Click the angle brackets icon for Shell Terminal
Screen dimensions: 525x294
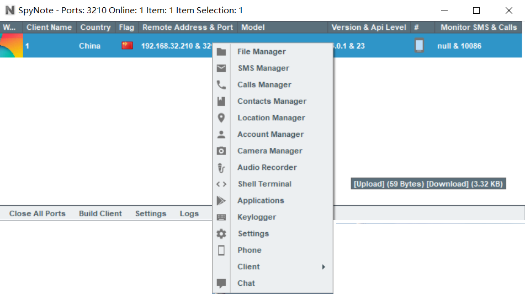tap(221, 184)
